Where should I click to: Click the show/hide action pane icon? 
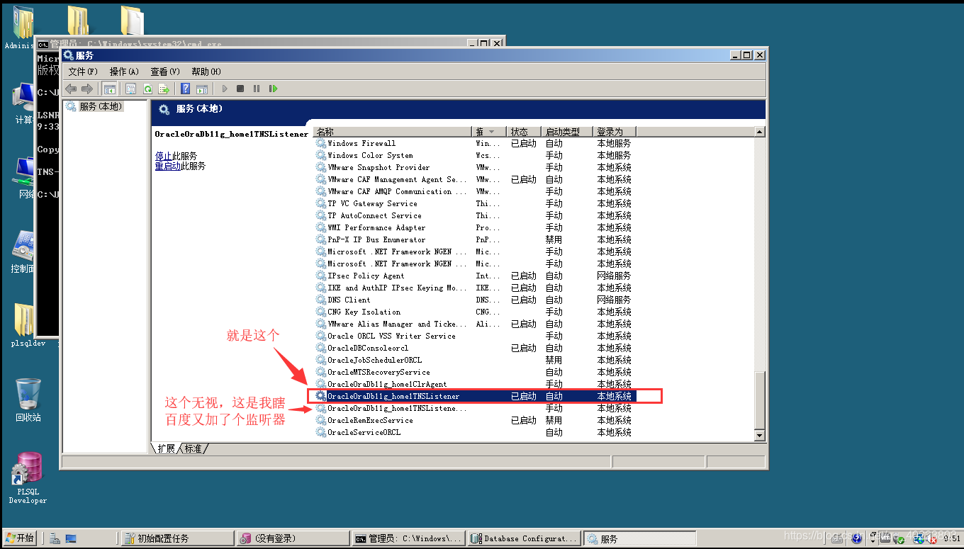[x=202, y=89]
